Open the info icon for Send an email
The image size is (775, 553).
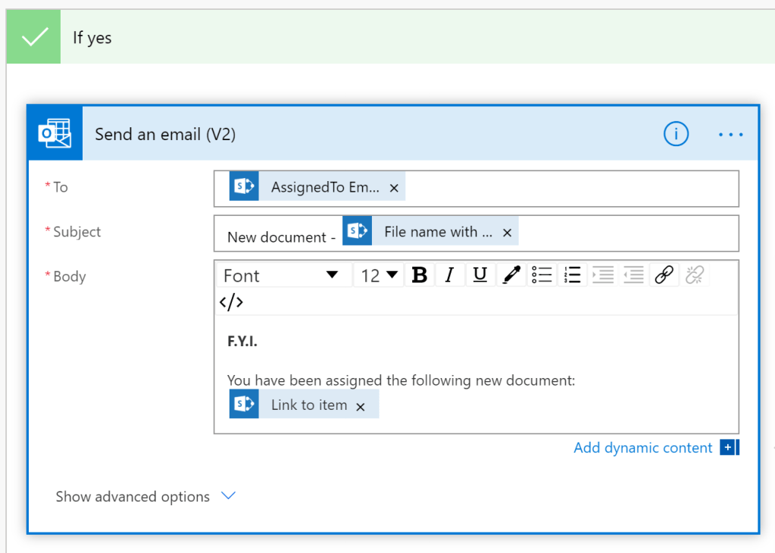click(x=676, y=134)
